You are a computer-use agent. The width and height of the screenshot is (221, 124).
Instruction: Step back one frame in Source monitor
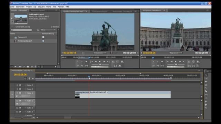point(96,62)
